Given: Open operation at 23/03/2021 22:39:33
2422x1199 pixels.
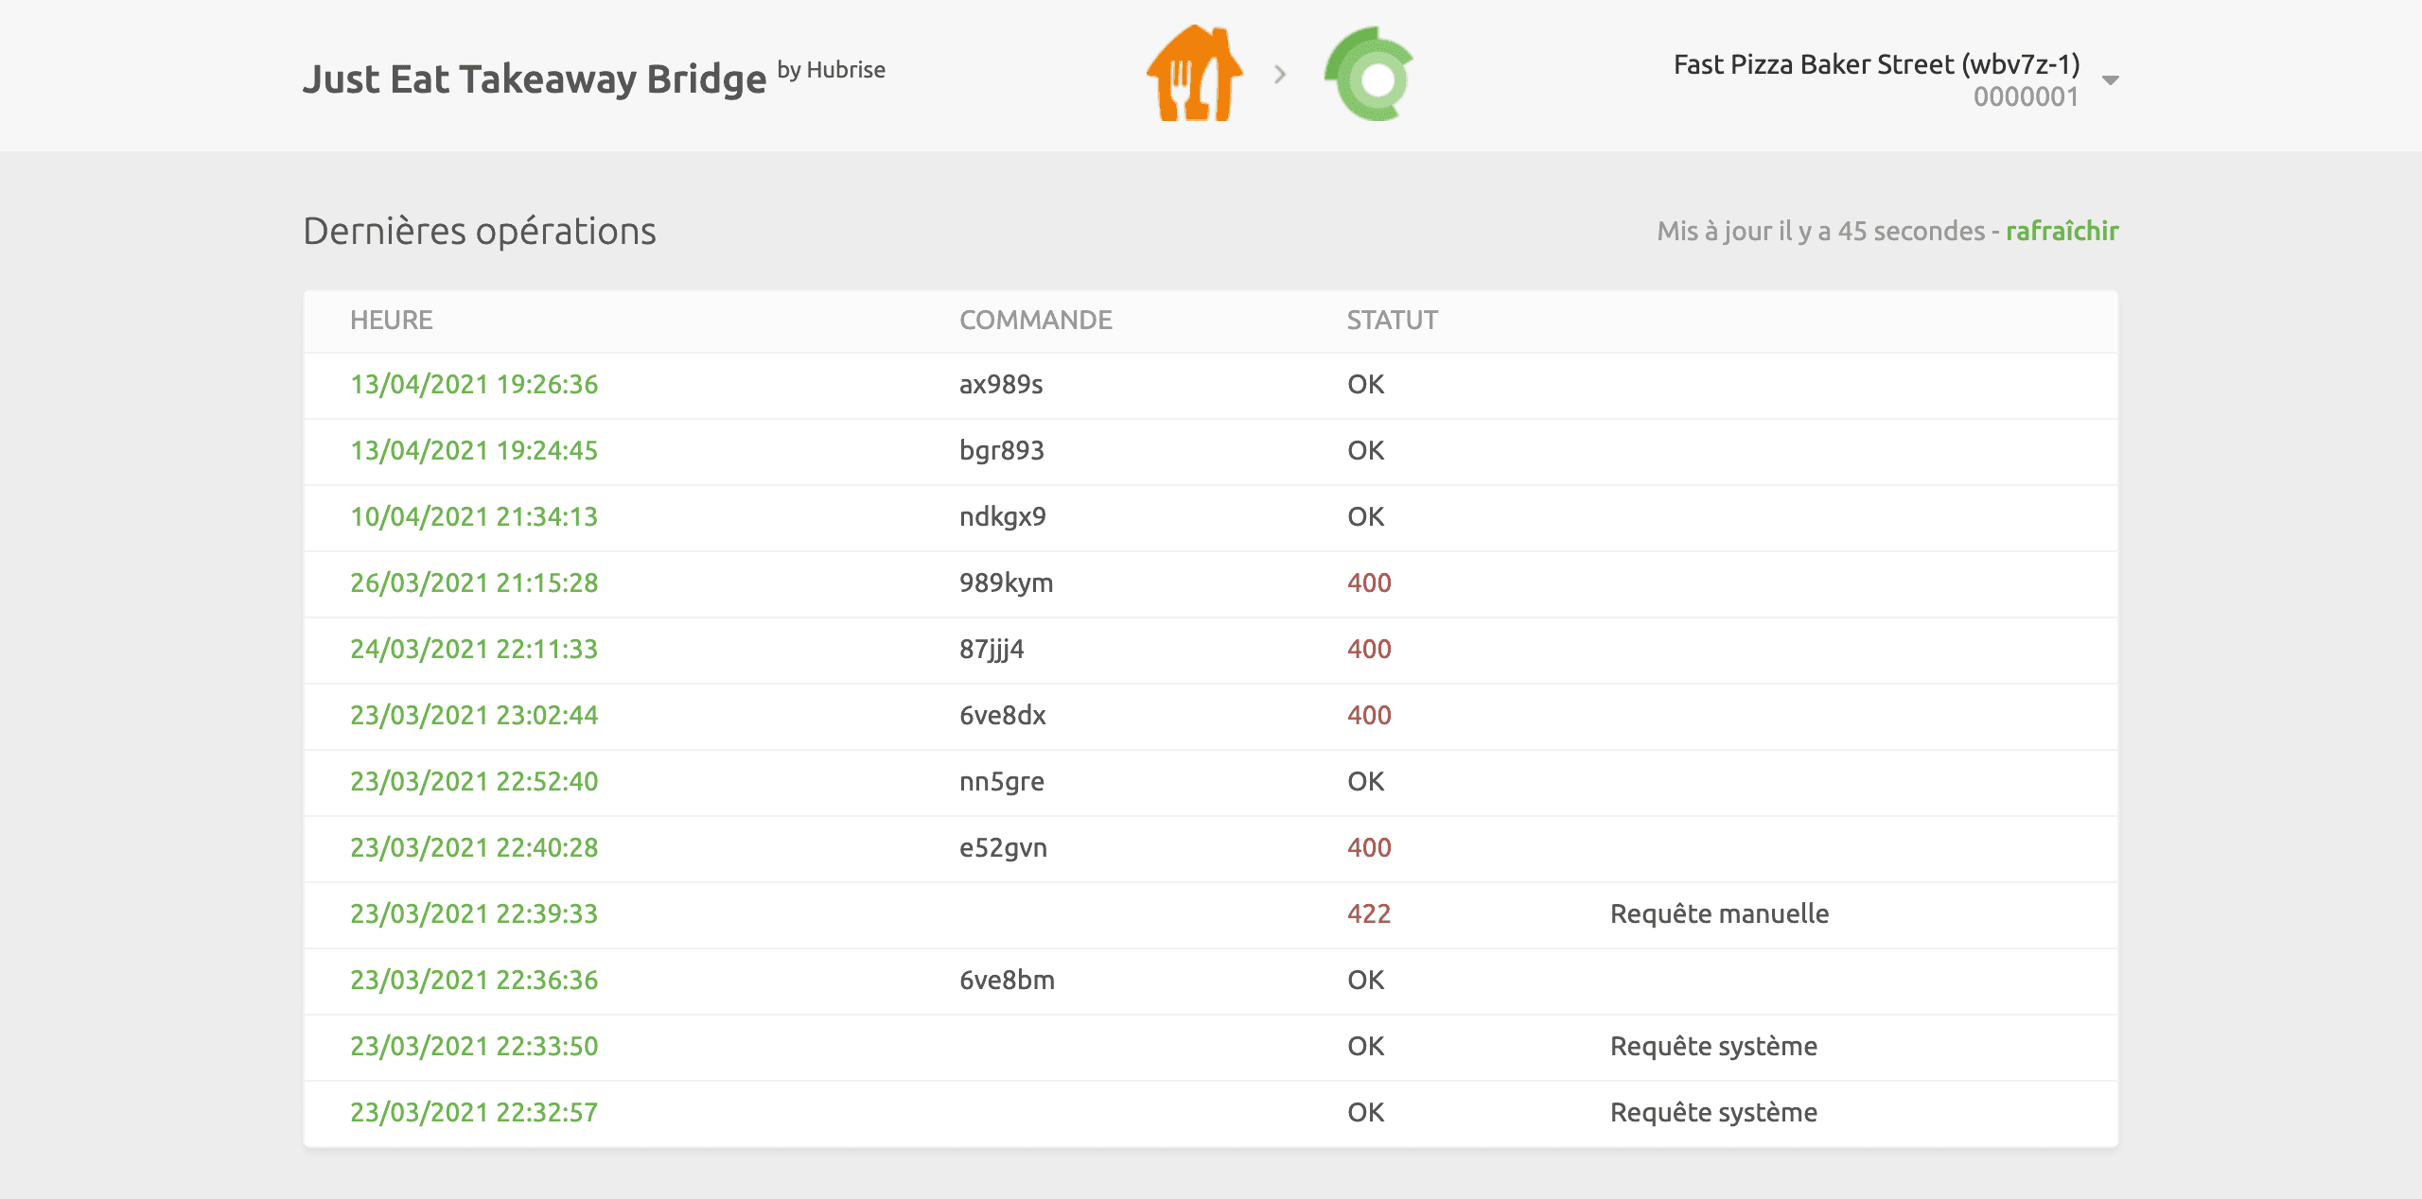Looking at the screenshot, I should (474, 914).
